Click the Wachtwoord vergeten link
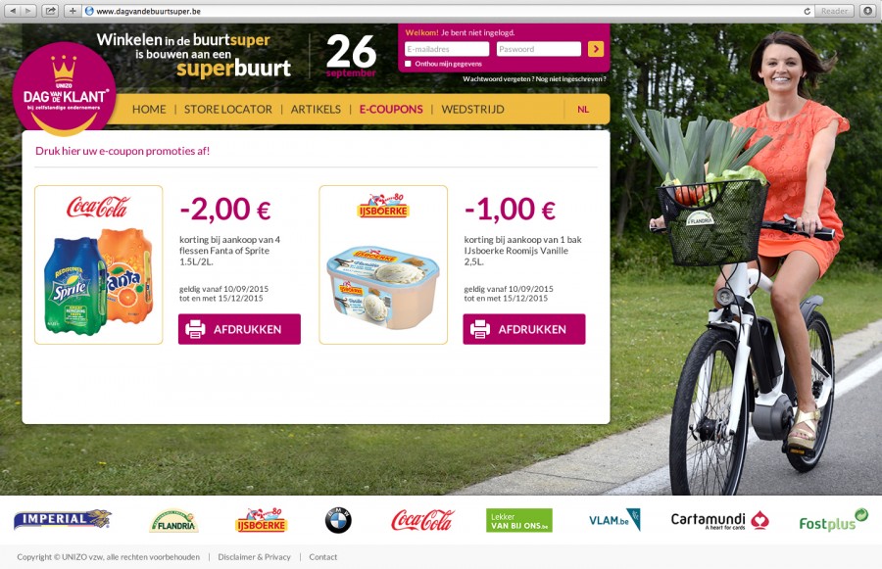The width and height of the screenshot is (882, 569). (498, 79)
